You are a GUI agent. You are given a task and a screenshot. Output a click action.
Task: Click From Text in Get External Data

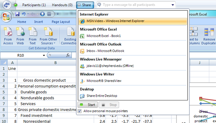point(32,36)
